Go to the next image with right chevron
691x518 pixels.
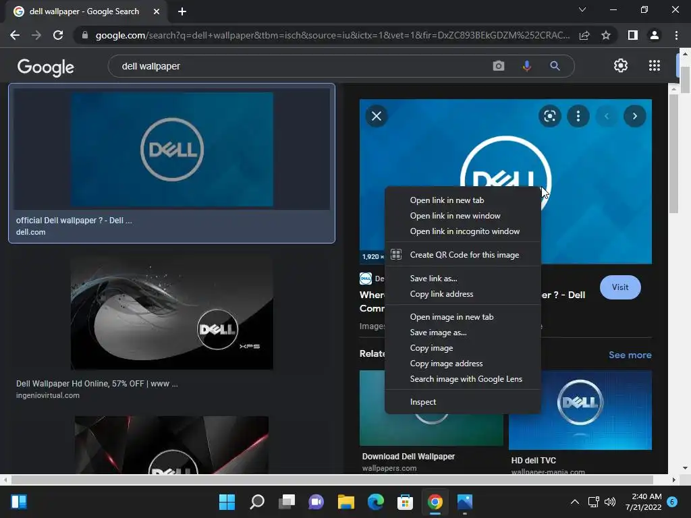pyautogui.click(x=634, y=116)
